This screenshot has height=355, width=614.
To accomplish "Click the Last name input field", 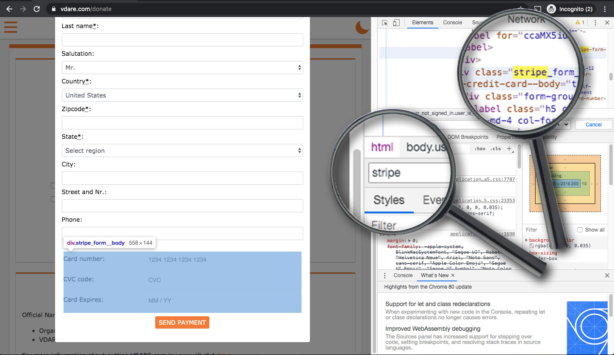I will pyautogui.click(x=182, y=40).
